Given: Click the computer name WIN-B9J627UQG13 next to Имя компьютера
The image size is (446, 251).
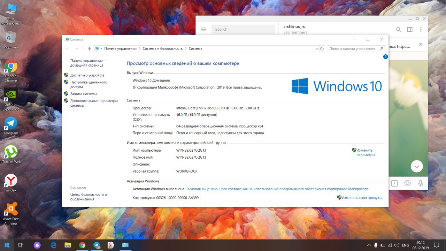Looking at the screenshot, I should (191, 150).
